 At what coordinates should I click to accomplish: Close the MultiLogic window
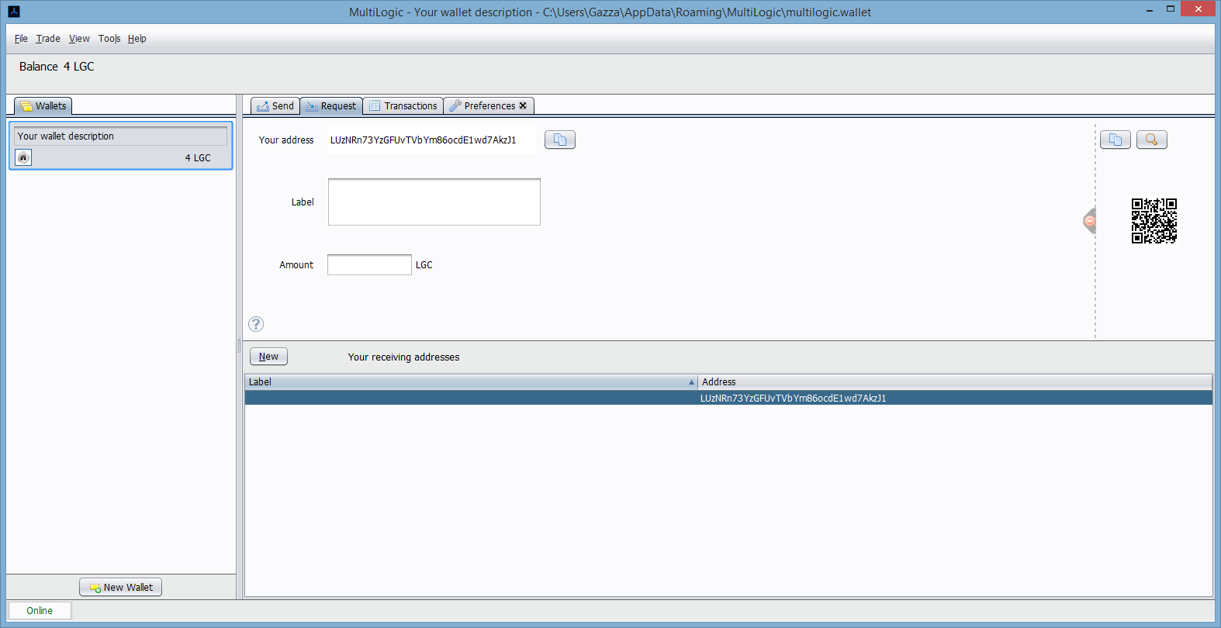(1199, 9)
